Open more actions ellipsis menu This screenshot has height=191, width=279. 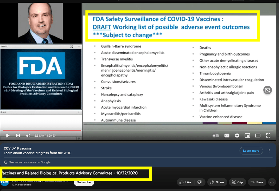272,182
